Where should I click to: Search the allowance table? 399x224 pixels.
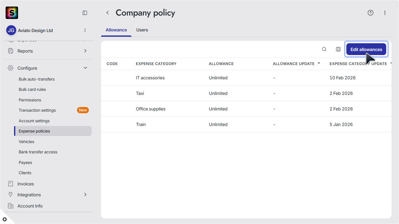click(324, 49)
